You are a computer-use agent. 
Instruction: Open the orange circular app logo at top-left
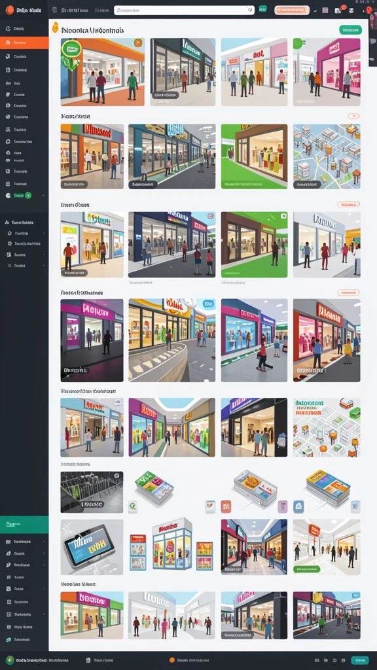[9, 10]
